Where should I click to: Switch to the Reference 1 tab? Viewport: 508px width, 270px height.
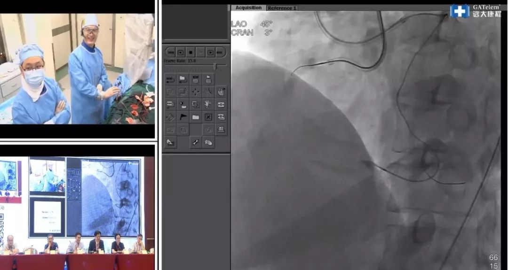(282, 8)
